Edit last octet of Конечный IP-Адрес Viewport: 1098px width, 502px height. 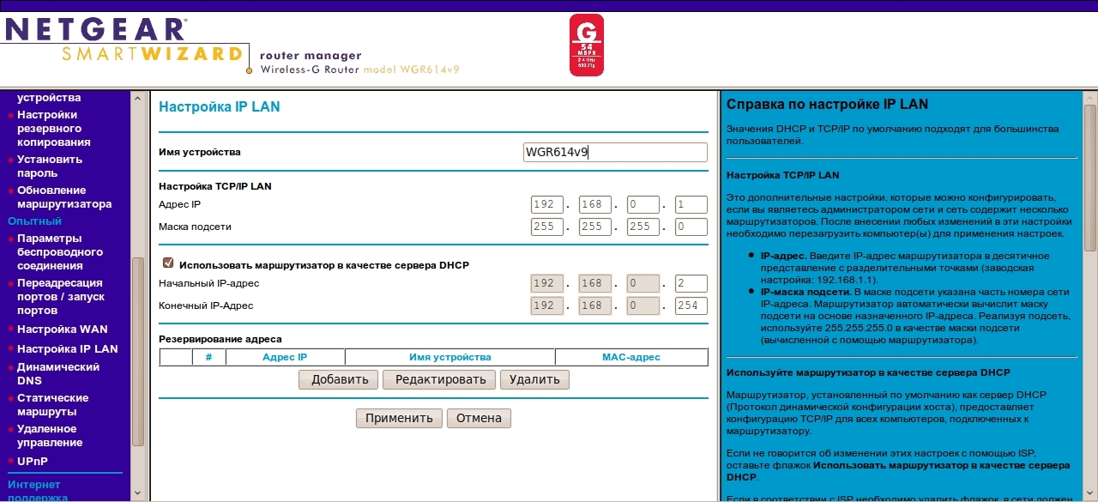691,306
